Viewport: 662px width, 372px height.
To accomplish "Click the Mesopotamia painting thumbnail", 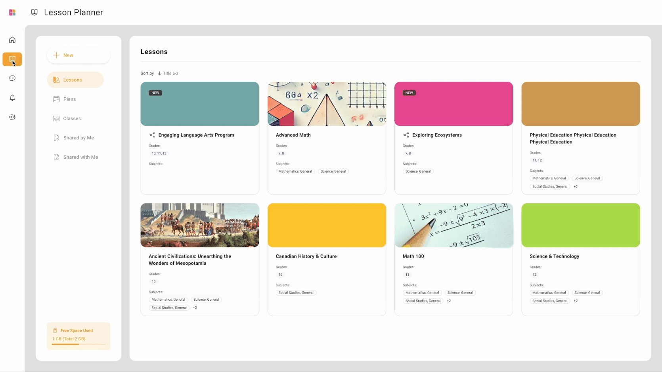I will tap(200, 225).
